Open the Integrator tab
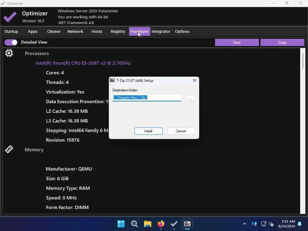The image size is (308, 231). point(161,31)
